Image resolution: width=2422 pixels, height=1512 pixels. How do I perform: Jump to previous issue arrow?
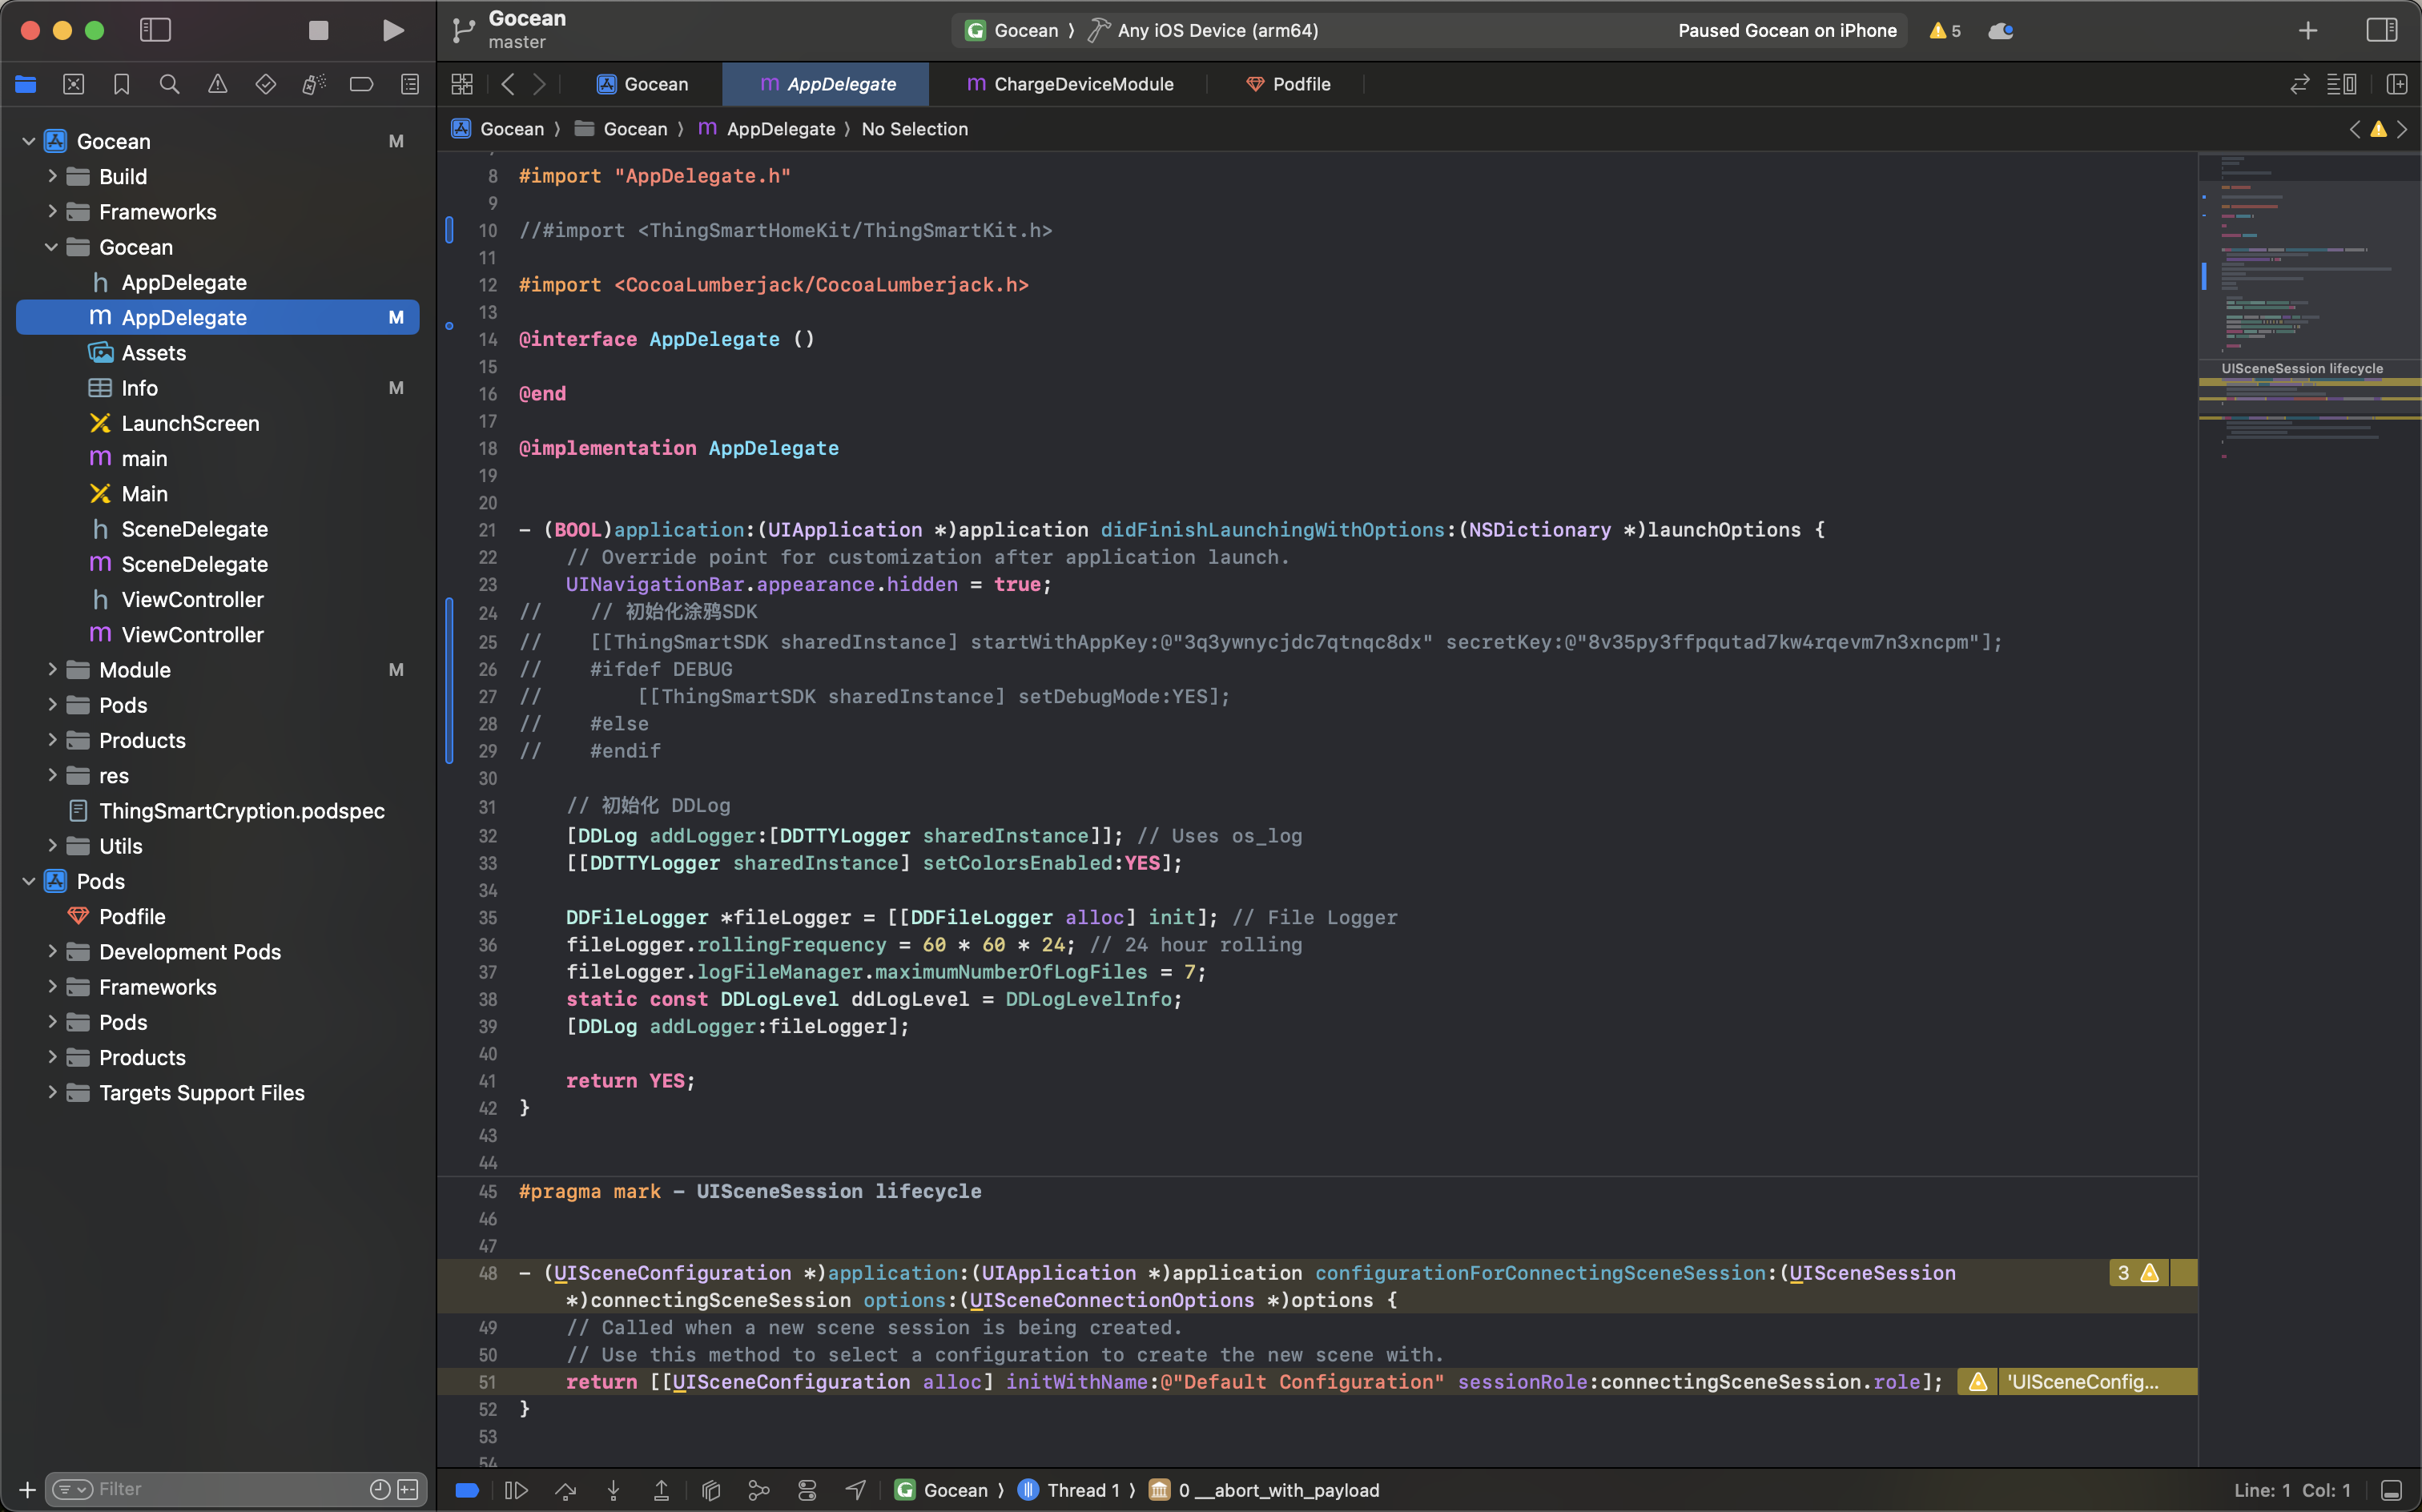tap(2355, 129)
